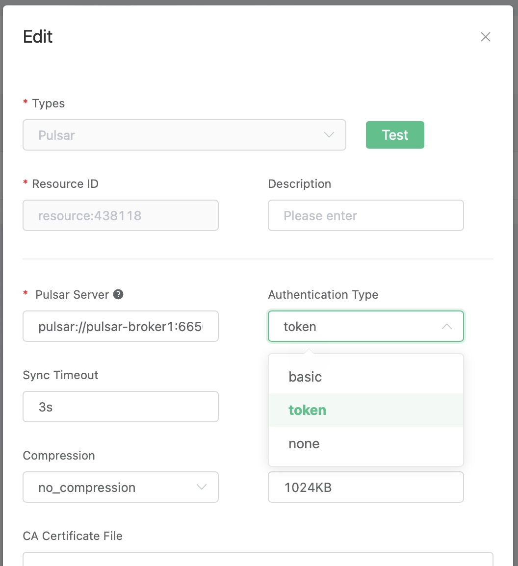
Task: Click the Description label
Action: (300, 184)
